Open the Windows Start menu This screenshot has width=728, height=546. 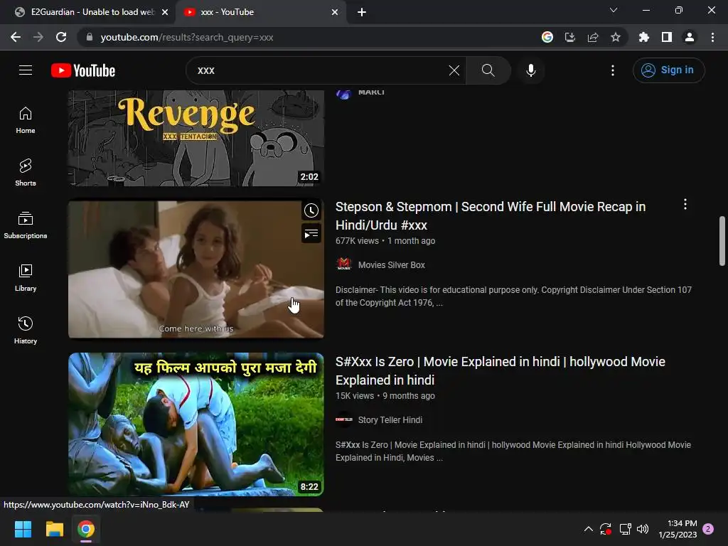pos(23,529)
